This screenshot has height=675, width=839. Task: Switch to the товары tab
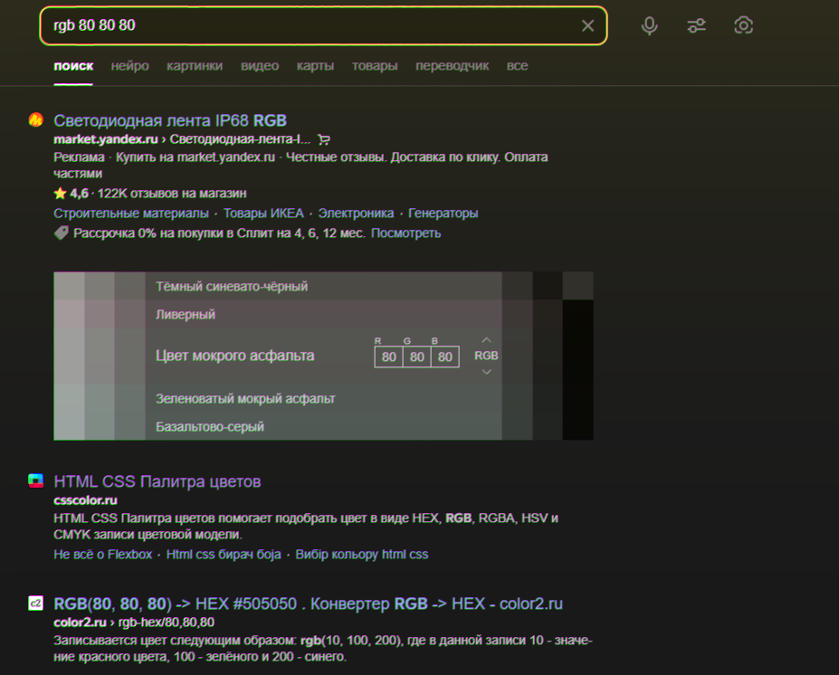point(375,66)
